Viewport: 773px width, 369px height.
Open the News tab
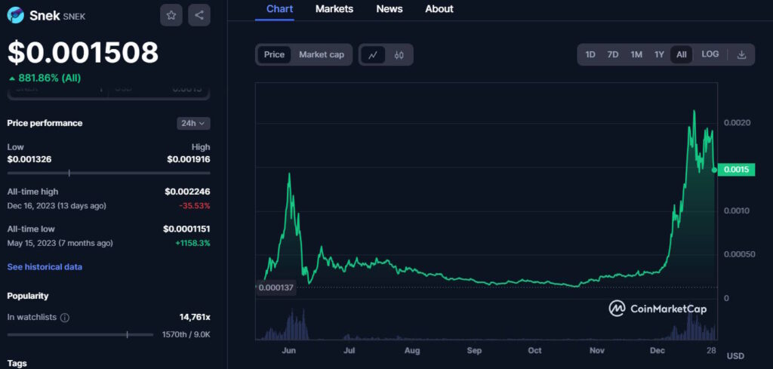coord(390,9)
